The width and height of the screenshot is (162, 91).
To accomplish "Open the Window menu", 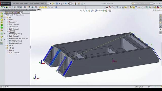I will pyautogui.click(x=37, y=4).
